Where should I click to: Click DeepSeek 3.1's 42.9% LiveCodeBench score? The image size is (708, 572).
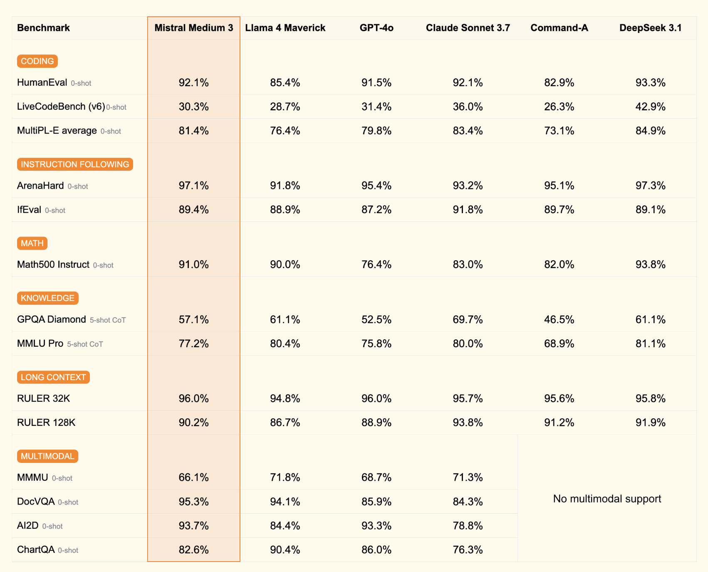(650, 107)
